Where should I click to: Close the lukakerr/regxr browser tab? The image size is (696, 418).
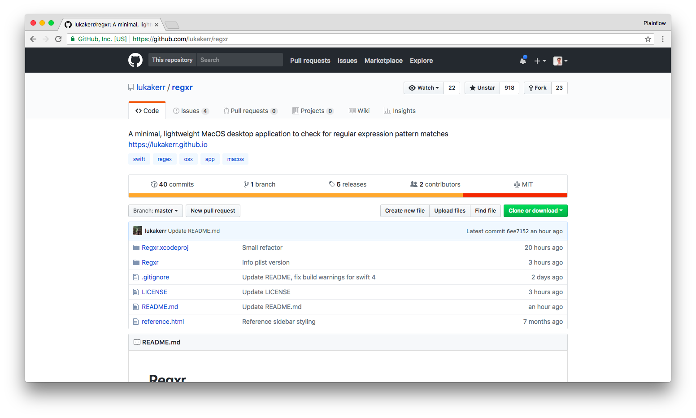157,25
